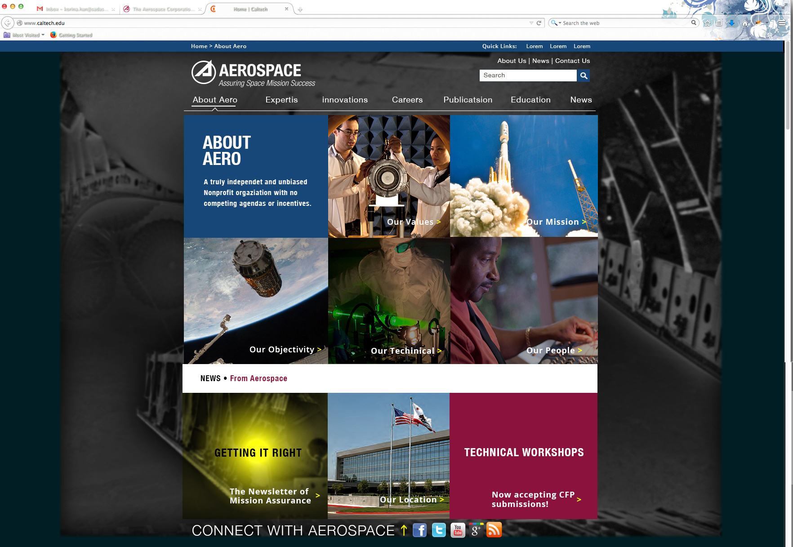The height and width of the screenshot is (547, 793).
Task: Open the search engine selector dropdown
Action: click(x=556, y=23)
